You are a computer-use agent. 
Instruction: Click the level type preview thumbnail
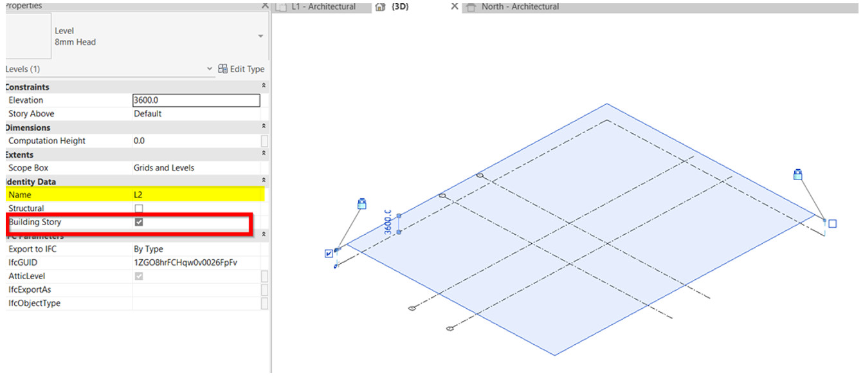[28, 36]
